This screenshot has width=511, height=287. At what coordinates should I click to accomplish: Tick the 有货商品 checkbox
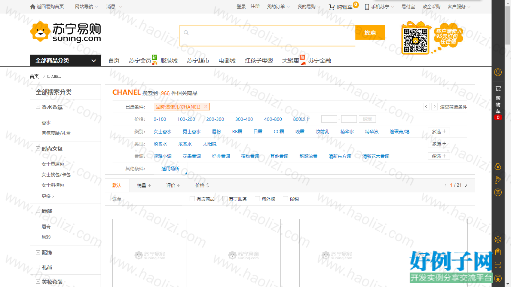click(x=192, y=199)
